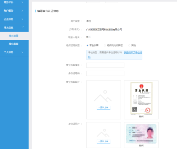Click 图片上传 for 身份证照片
The image size is (177, 149).
tap(103, 141)
